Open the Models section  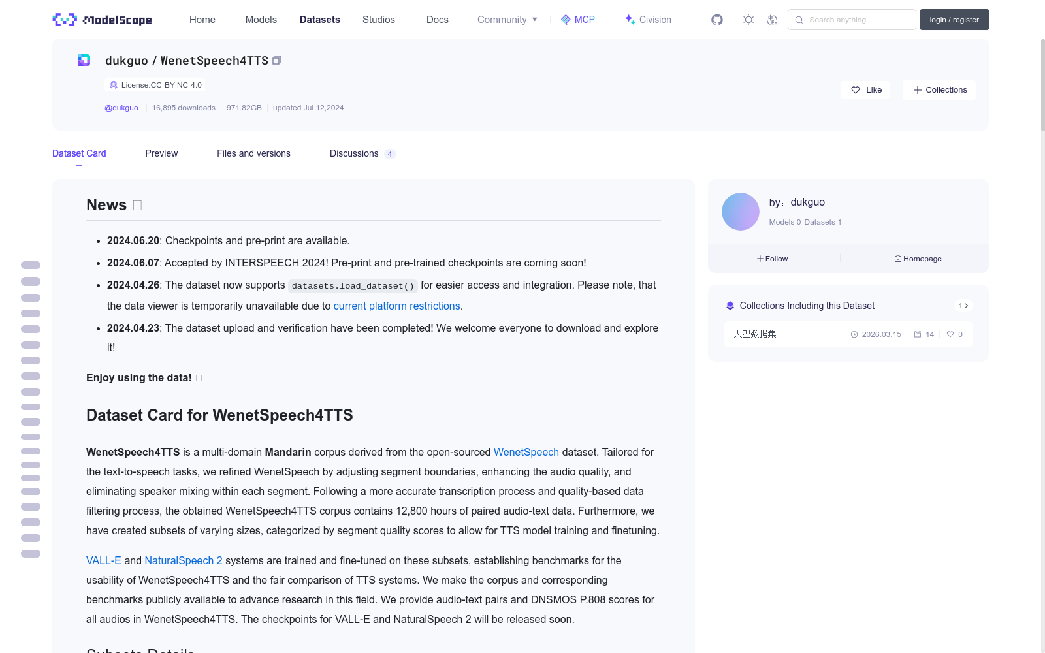tap(261, 20)
